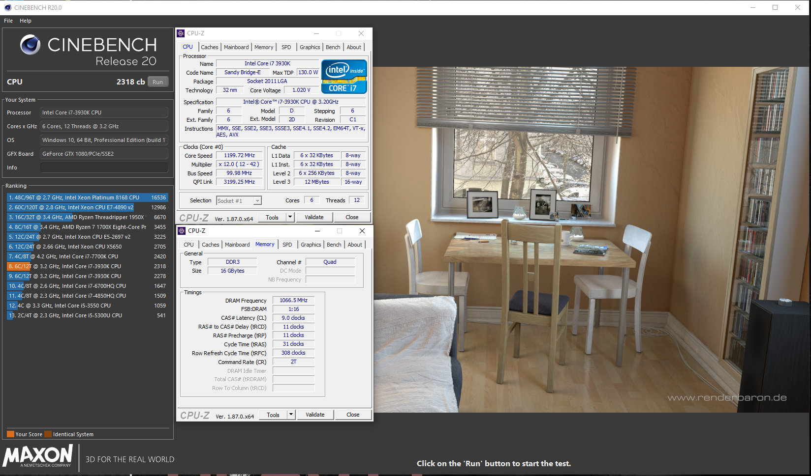
Task: Expand the Tools arrow in the CPU-Z processor window
Action: coord(290,217)
